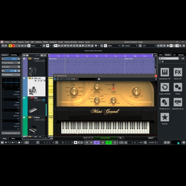Open Efectos VST (FX) tile

178,72
